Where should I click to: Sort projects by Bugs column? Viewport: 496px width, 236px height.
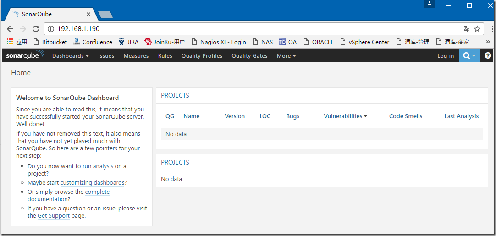coord(293,116)
